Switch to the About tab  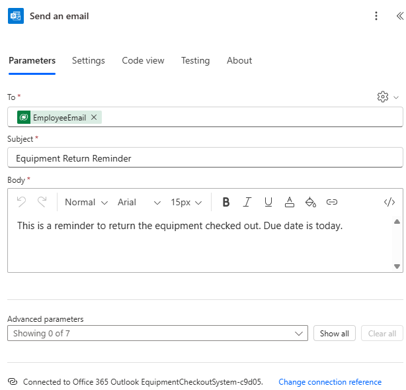239,61
